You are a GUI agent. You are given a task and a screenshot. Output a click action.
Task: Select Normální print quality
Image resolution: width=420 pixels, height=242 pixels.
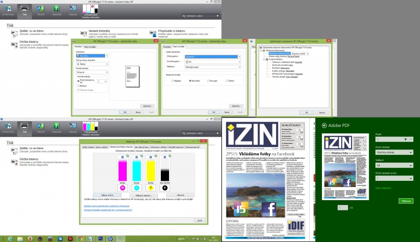[190, 81]
